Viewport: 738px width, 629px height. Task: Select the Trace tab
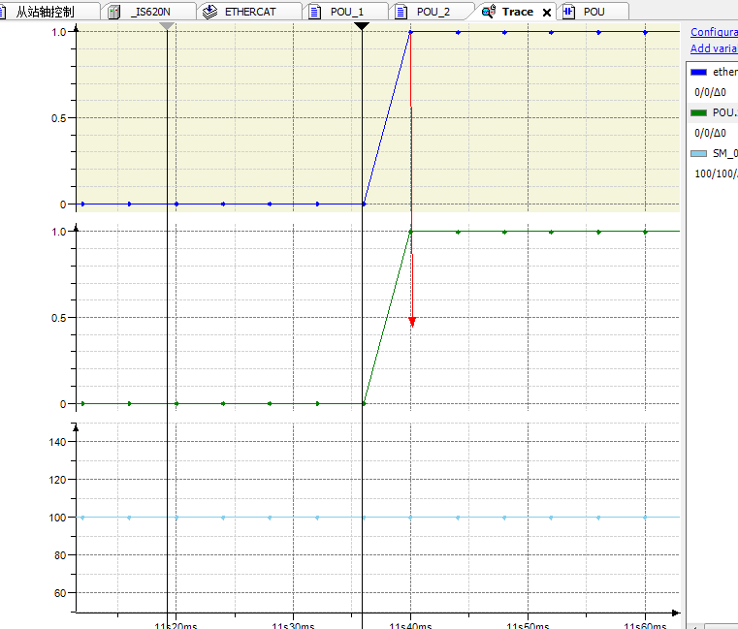518,12
